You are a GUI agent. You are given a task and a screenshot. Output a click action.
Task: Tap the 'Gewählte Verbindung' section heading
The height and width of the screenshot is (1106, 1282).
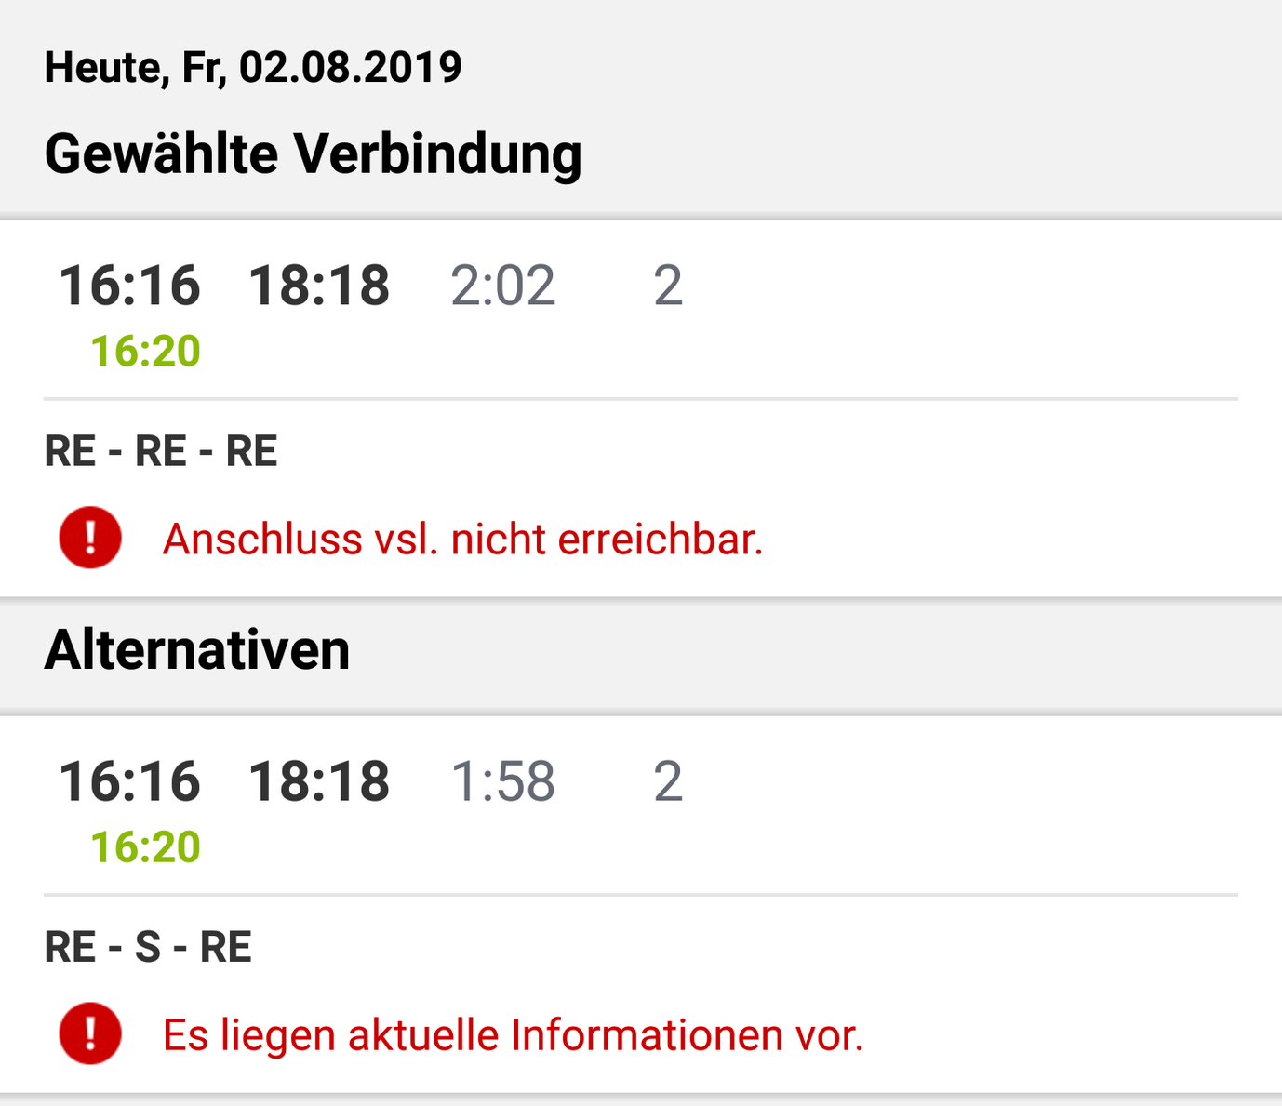coord(313,153)
